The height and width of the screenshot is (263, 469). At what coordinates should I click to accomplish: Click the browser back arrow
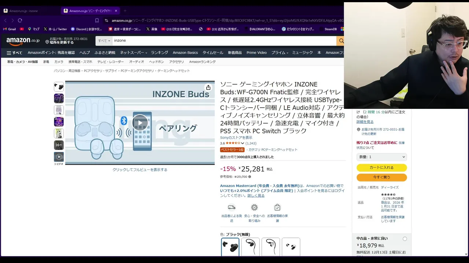click(x=5, y=20)
